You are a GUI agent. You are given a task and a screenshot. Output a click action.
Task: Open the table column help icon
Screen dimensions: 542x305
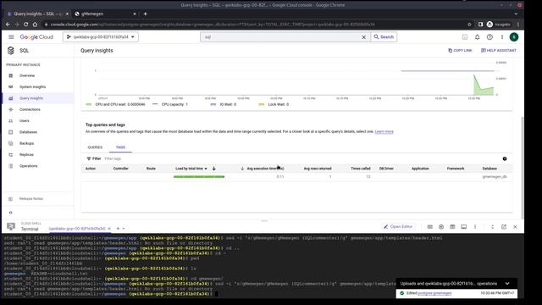505,158
